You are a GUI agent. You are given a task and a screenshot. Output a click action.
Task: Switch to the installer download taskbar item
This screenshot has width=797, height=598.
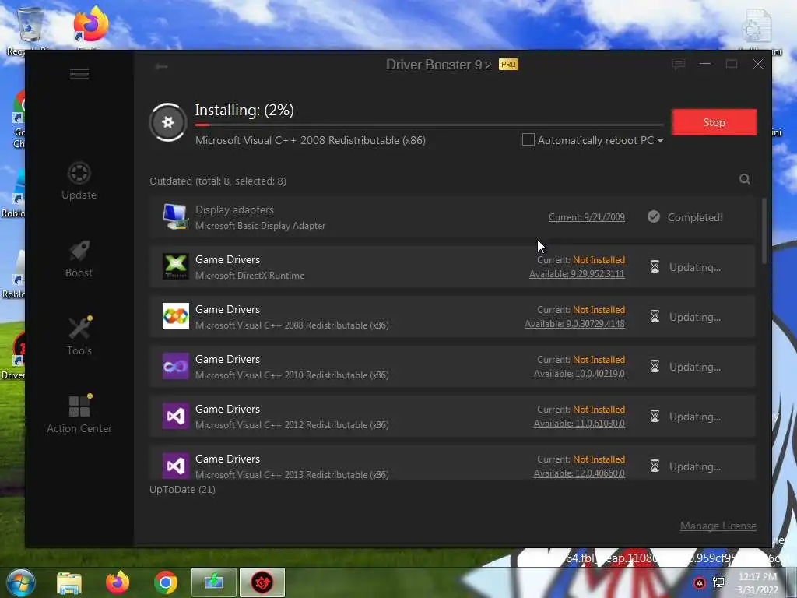click(x=214, y=582)
